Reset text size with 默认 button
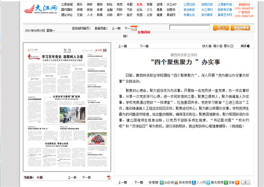Screen dimensions: 264x187 pos(229,46)
